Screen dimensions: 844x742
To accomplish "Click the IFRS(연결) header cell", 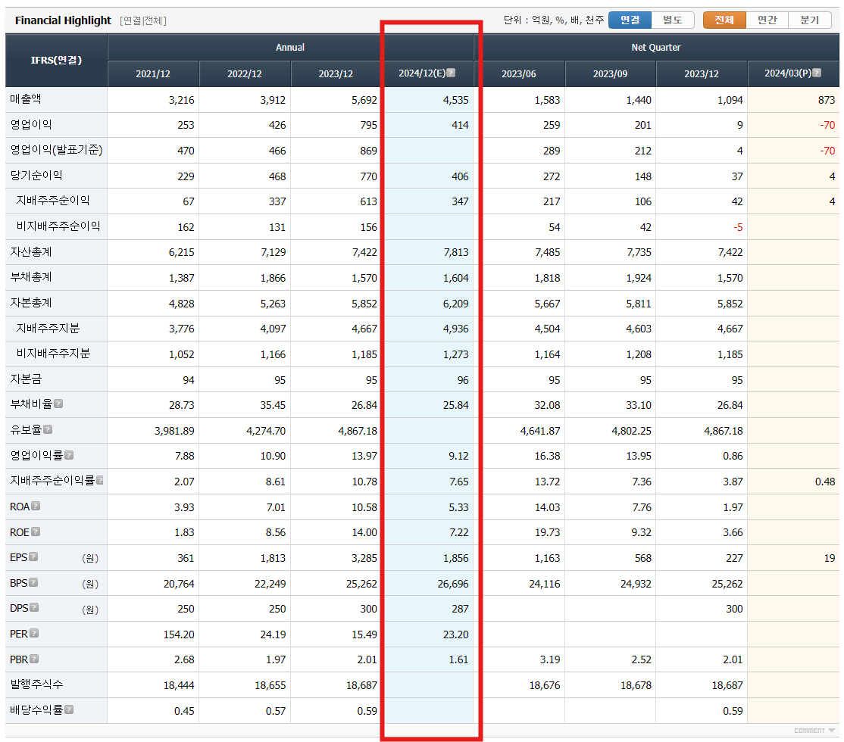I will pyautogui.click(x=56, y=61).
